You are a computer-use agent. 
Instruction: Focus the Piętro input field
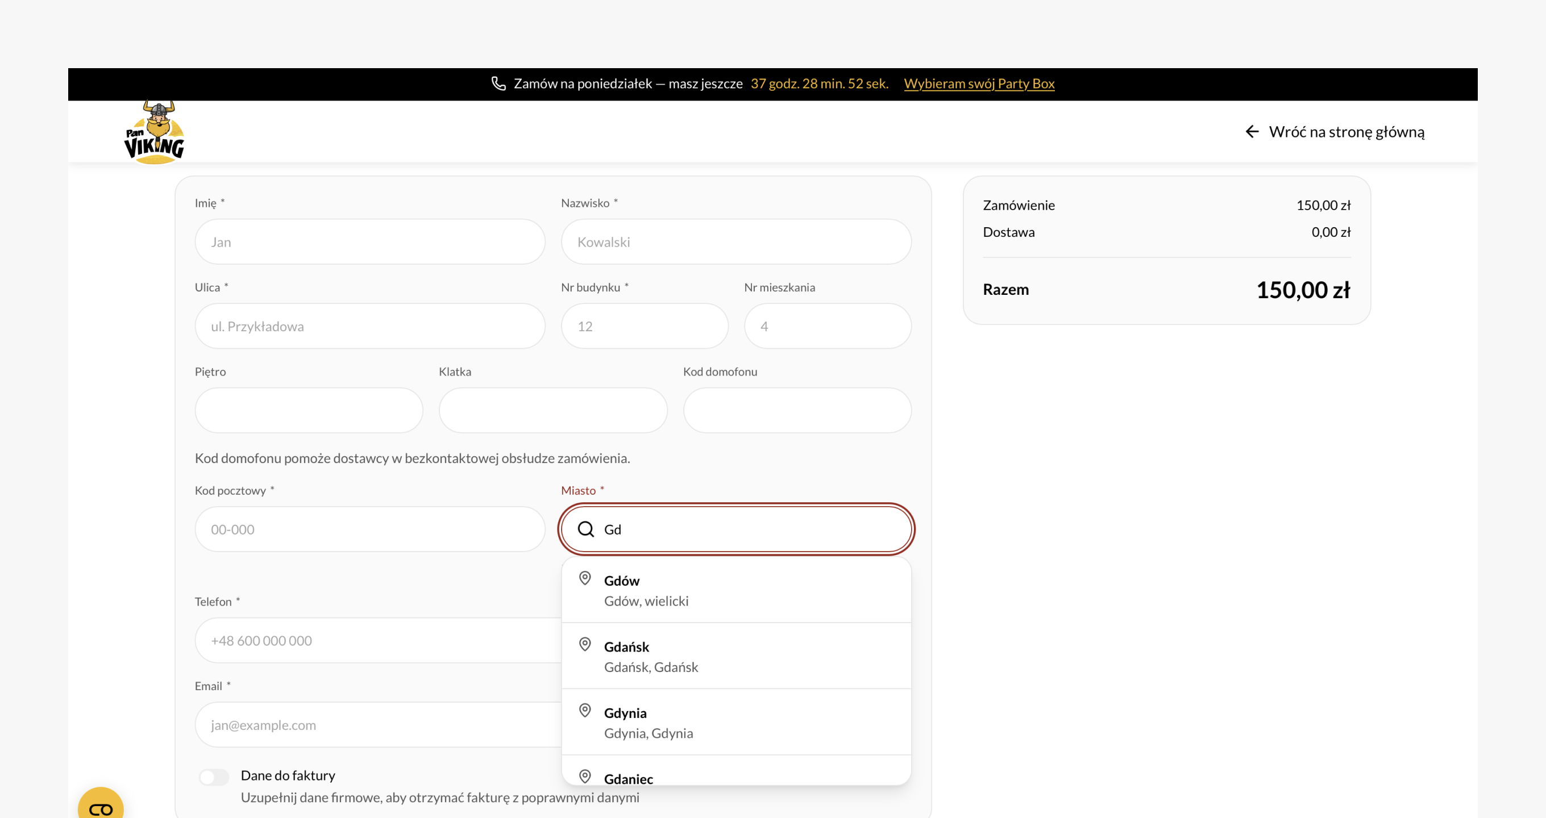click(x=309, y=410)
